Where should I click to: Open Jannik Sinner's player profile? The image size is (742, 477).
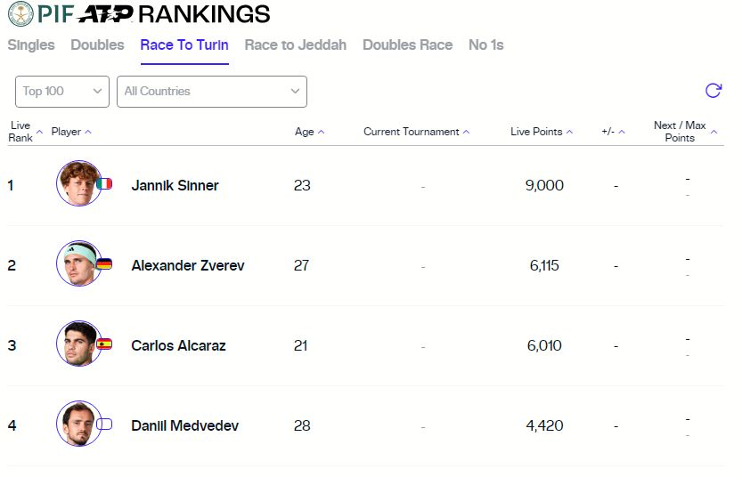pyautogui.click(x=175, y=185)
